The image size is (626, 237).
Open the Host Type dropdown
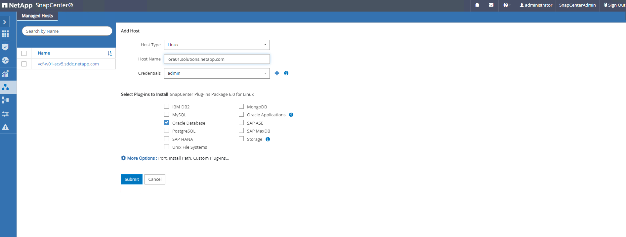point(217,45)
